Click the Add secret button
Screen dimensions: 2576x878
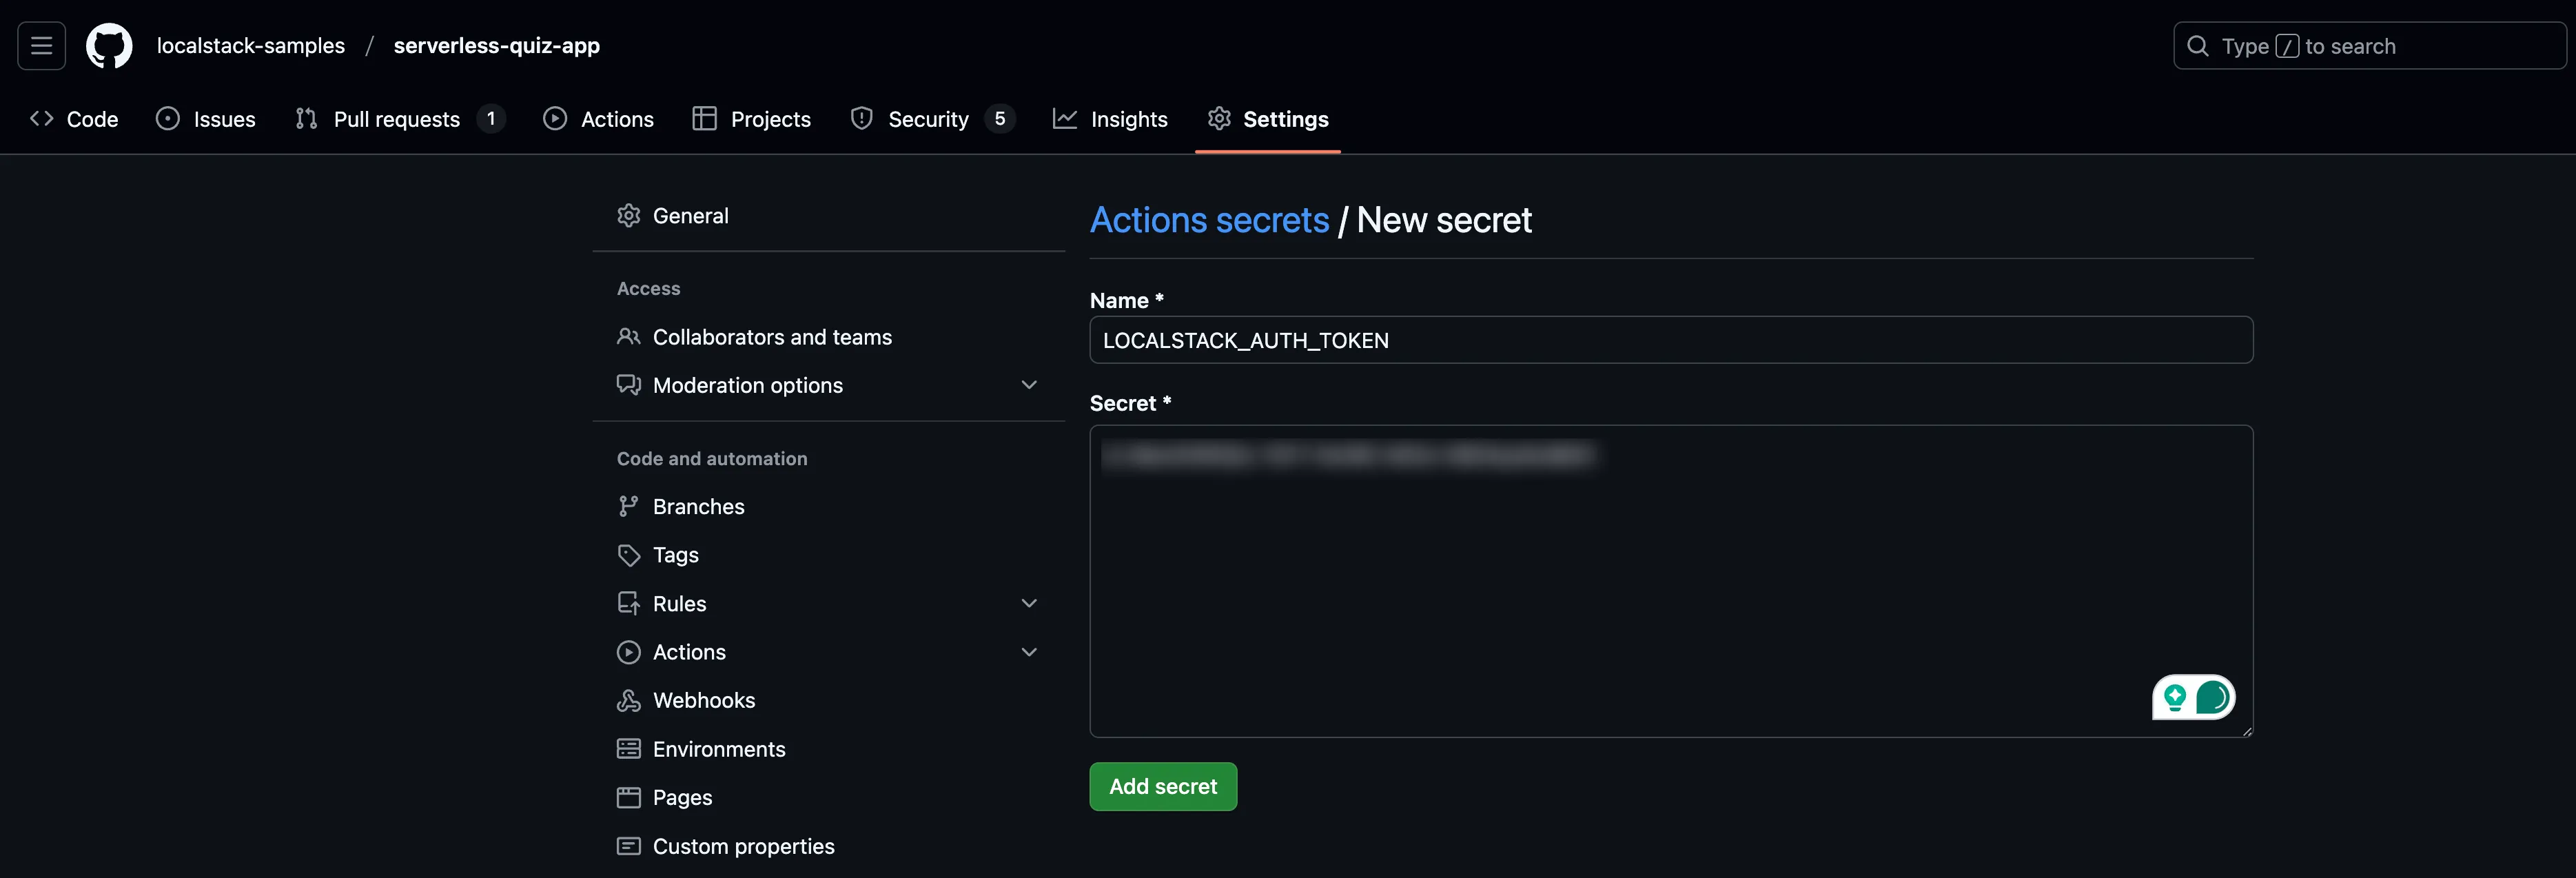click(1163, 786)
